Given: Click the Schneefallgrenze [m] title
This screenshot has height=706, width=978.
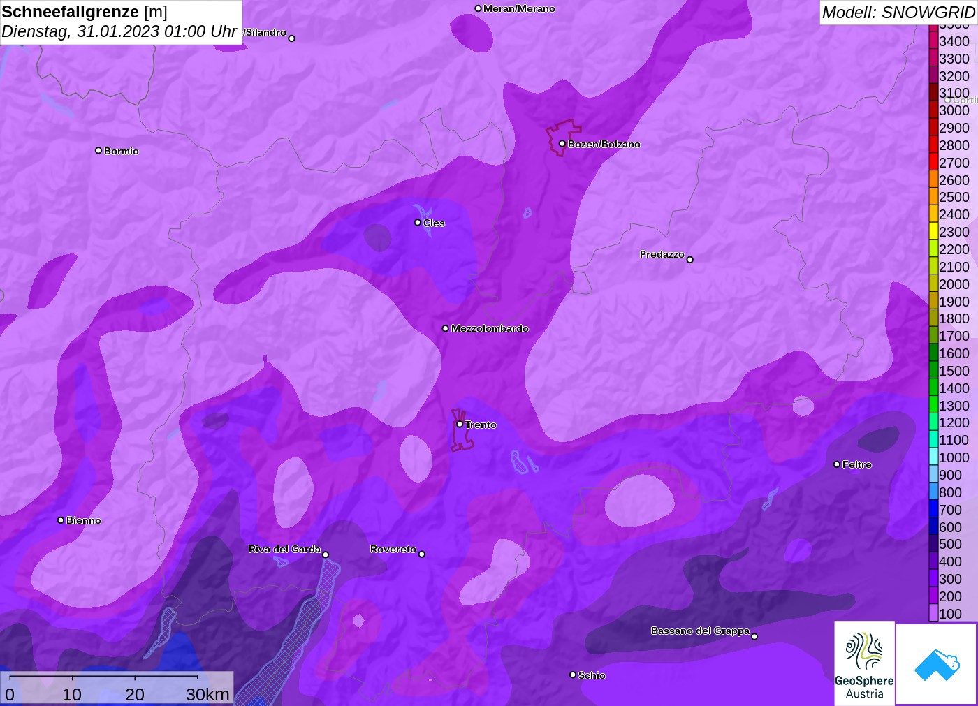Looking at the screenshot, I should (x=85, y=12).
